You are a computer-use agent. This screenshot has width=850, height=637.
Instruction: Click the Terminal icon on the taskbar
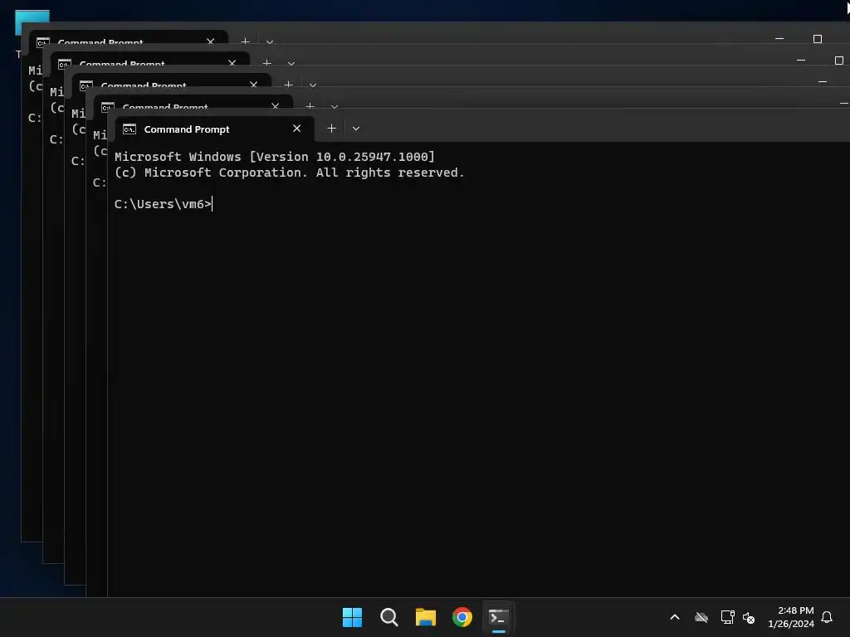coord(499,617)
